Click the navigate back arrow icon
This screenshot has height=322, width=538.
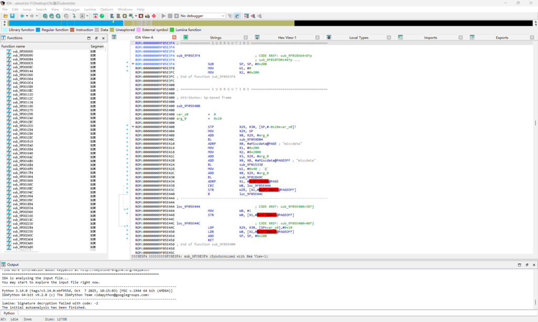23,16
